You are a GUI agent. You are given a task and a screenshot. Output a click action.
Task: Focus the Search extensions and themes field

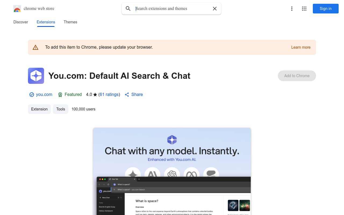click(172, 9)
